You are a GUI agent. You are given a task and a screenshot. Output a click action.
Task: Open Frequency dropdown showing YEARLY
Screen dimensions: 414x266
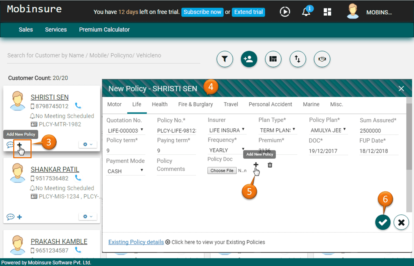(227, 150)
